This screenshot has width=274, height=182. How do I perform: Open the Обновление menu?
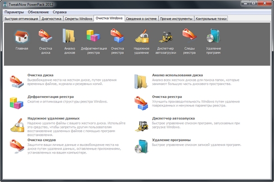38,12
